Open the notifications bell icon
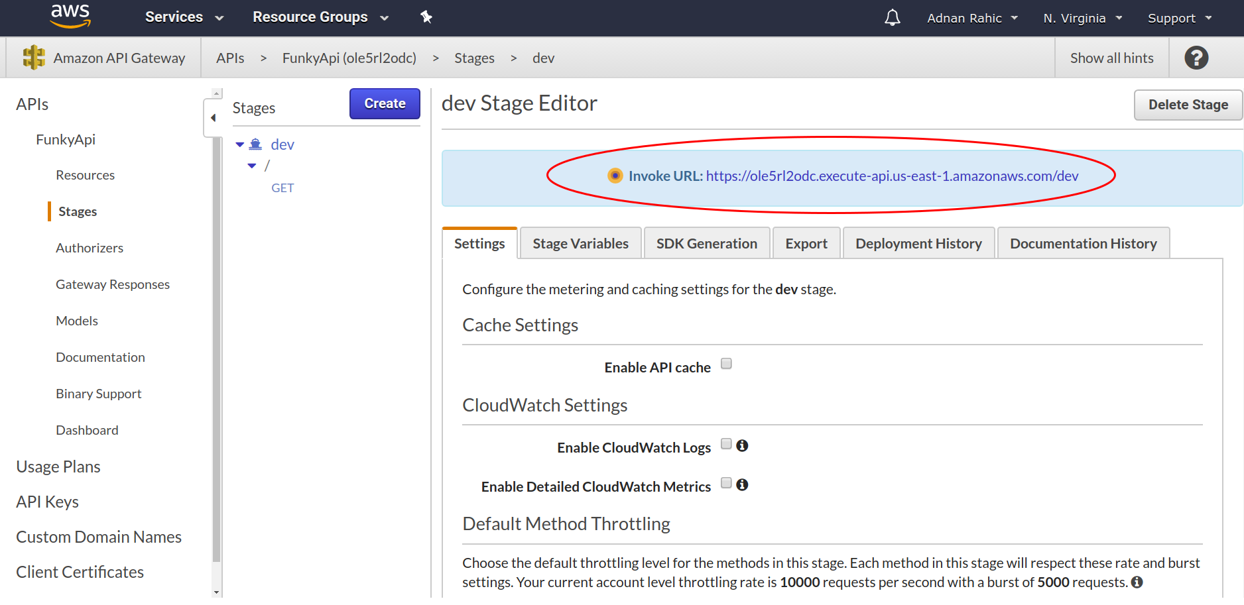 click(x=893, y=17)
